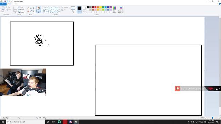Pick the green color swatch
The height and width of the screenshot is (124, 221).
pyautogui.click(x=103, y=7)
